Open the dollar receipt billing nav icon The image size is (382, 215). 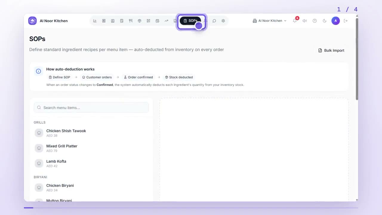pyautogui.click(x=104, y=21)
